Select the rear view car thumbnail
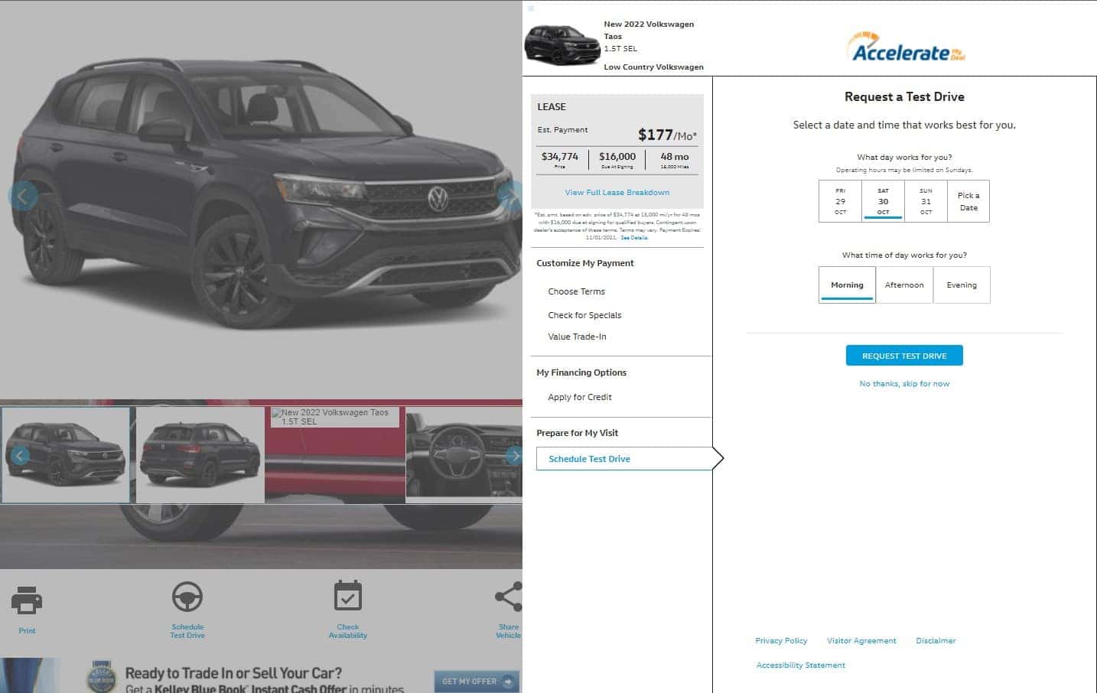 pyautogui.click(x=200, y=454)
